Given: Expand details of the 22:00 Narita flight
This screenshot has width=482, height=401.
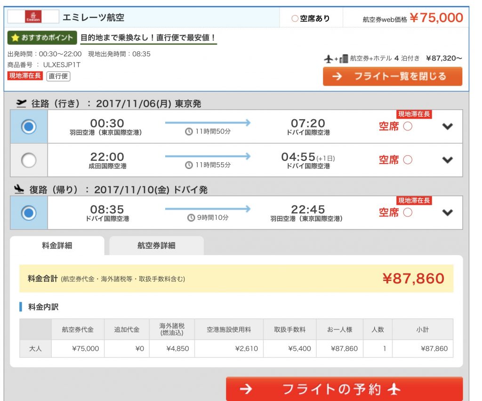Looking at the screenshot, I should [448, 160].
